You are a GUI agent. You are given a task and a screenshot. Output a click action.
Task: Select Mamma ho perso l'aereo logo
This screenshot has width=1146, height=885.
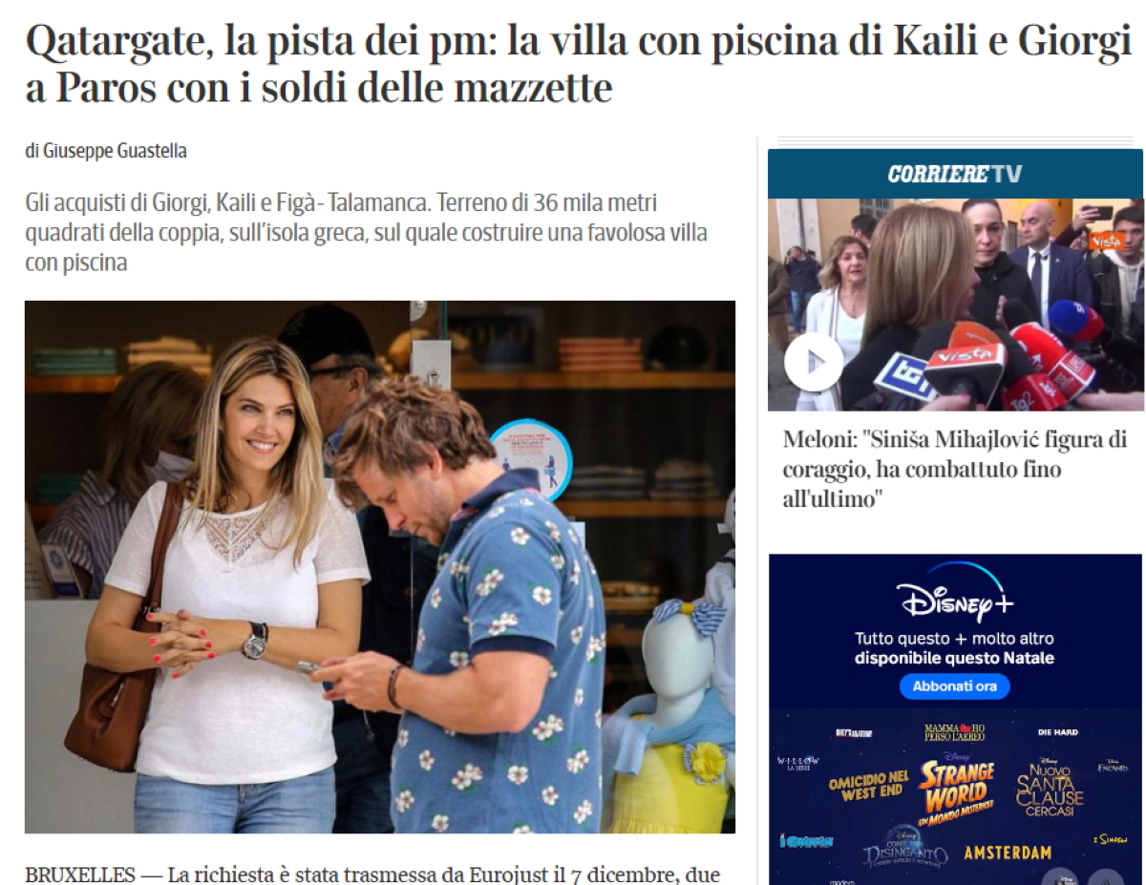(954, 733)
